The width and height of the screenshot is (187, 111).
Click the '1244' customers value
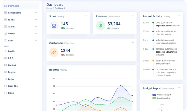coord(65,51)
